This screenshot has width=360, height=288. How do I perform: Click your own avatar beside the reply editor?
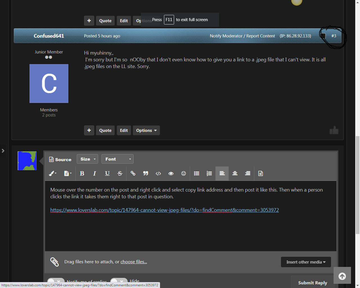coord(27,161)
